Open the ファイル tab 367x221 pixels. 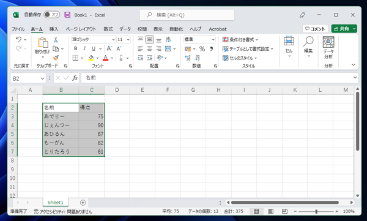18,29
